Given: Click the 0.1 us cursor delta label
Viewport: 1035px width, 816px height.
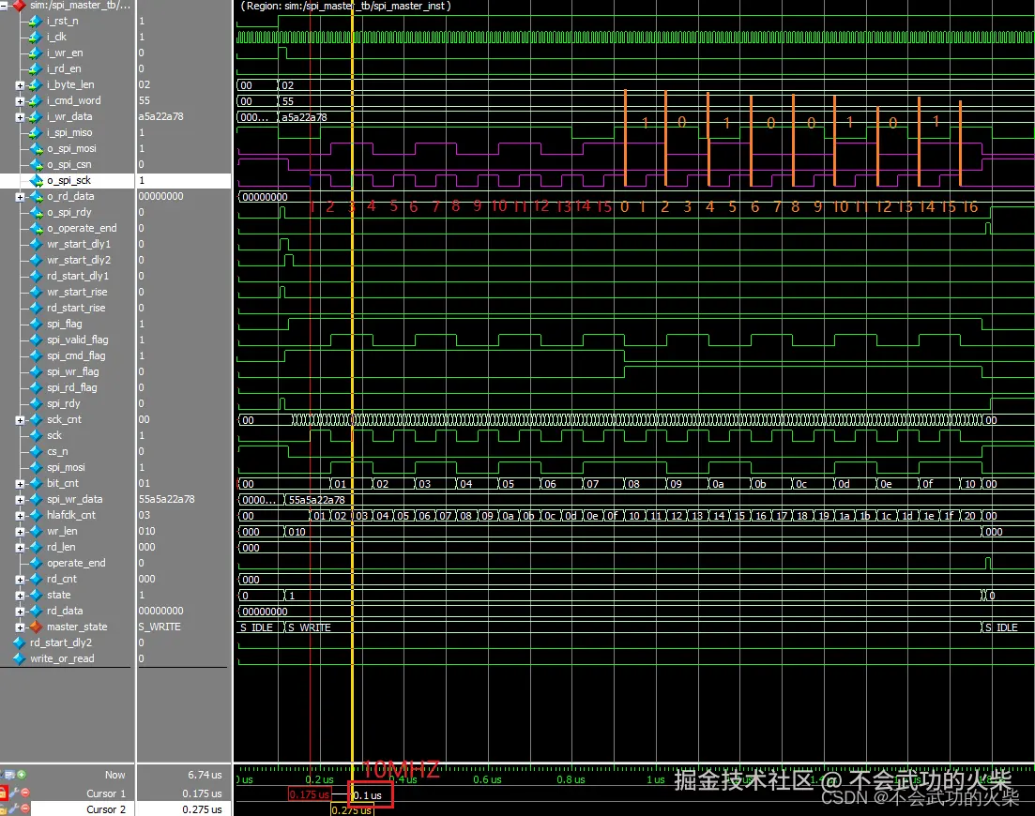Looking at the screenshot, I should point(367,795).
